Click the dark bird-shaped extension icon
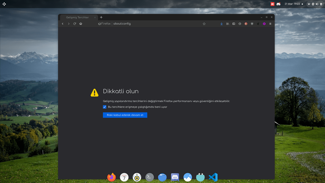This screenshot has width=325, height=183. click(258, 23)
